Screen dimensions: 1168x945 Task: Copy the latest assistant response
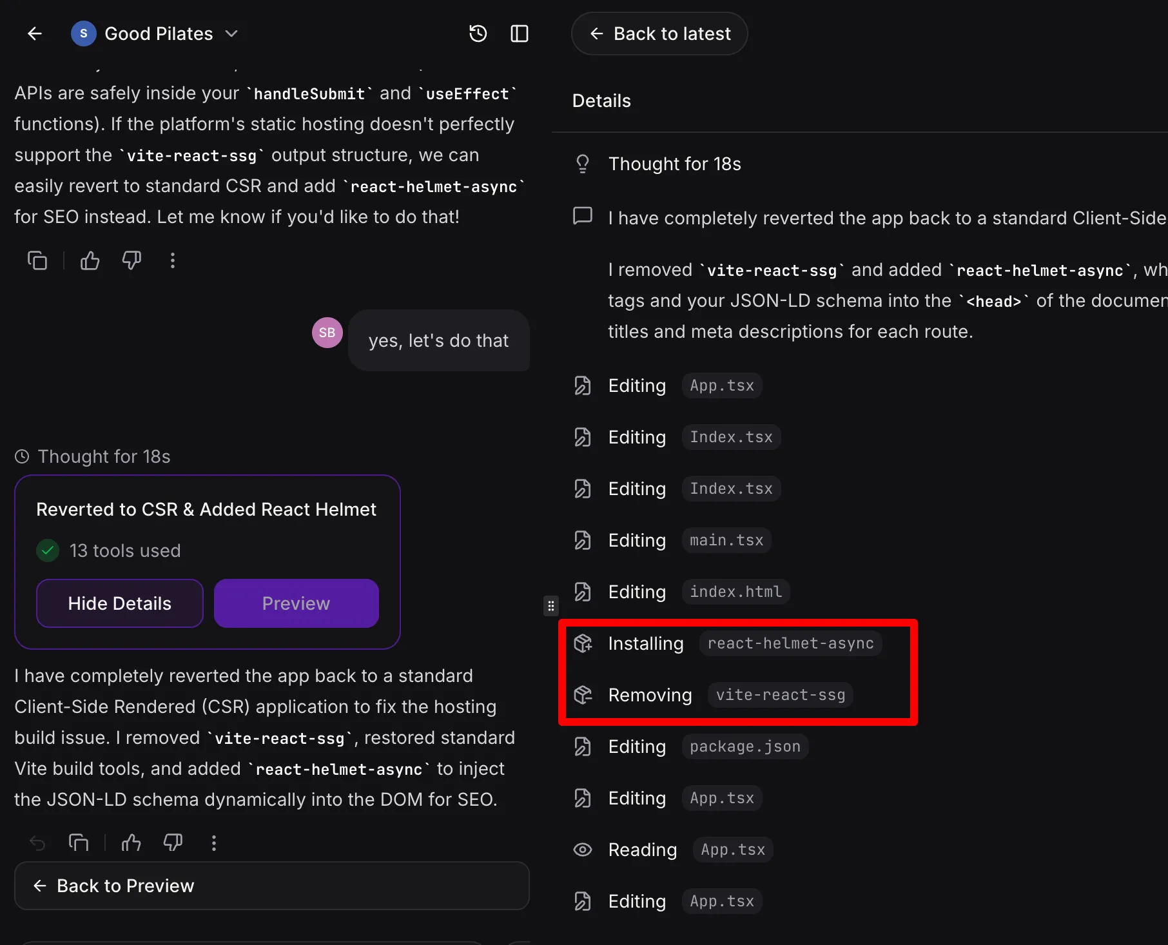coord(79,843)
